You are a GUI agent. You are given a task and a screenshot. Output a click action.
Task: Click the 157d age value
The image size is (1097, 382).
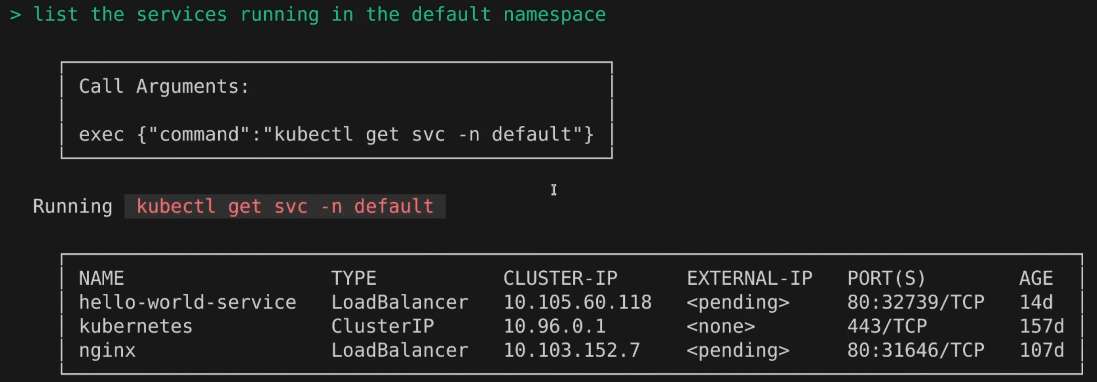click(1042, 326)
